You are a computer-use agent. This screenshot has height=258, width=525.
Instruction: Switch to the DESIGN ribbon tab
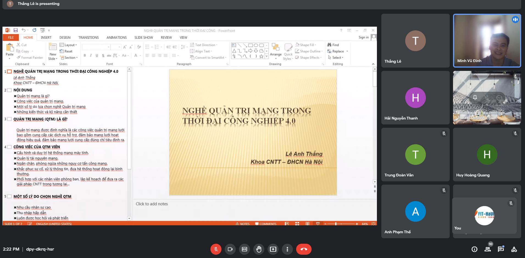[x=65, y=37]
